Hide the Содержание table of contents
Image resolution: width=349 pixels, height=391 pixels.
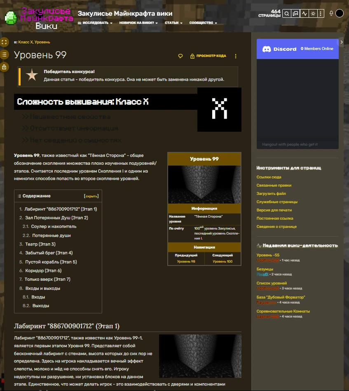coord(91,196)
